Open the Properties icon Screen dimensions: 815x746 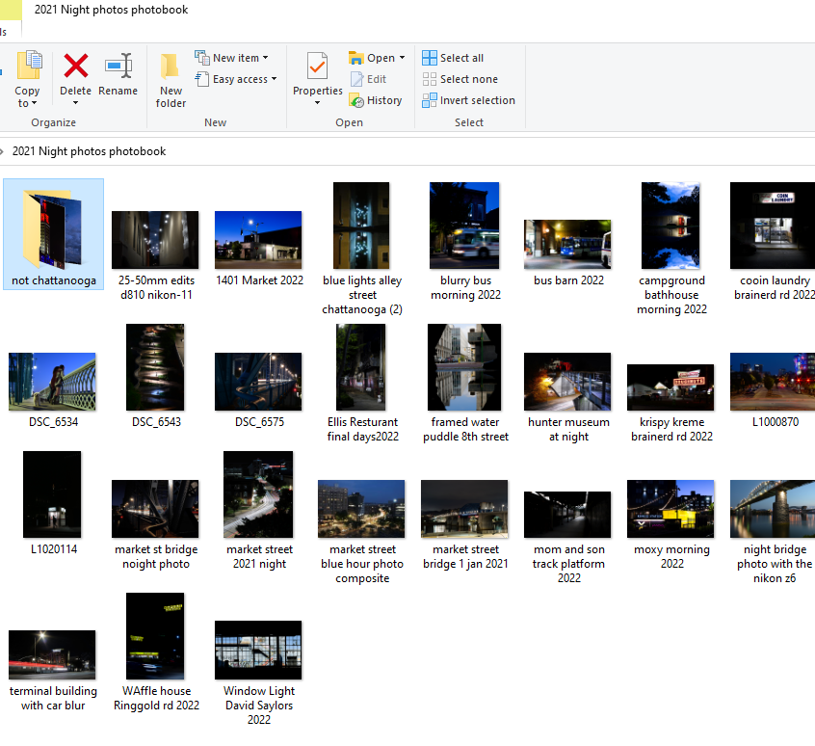coord(317,66)
